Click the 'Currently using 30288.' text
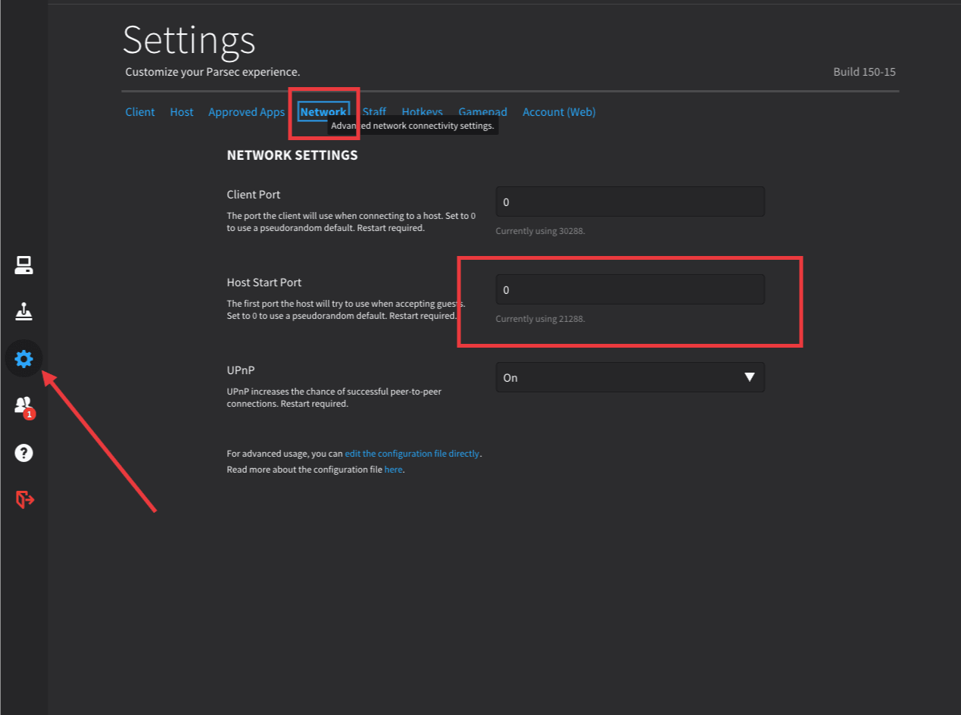Screen dimensions: 961x715 click(540, 231)
